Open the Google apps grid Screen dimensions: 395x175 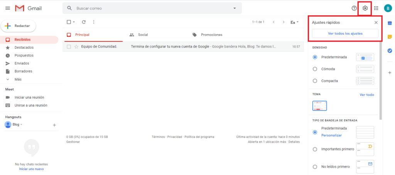click(x=376, y=8)
